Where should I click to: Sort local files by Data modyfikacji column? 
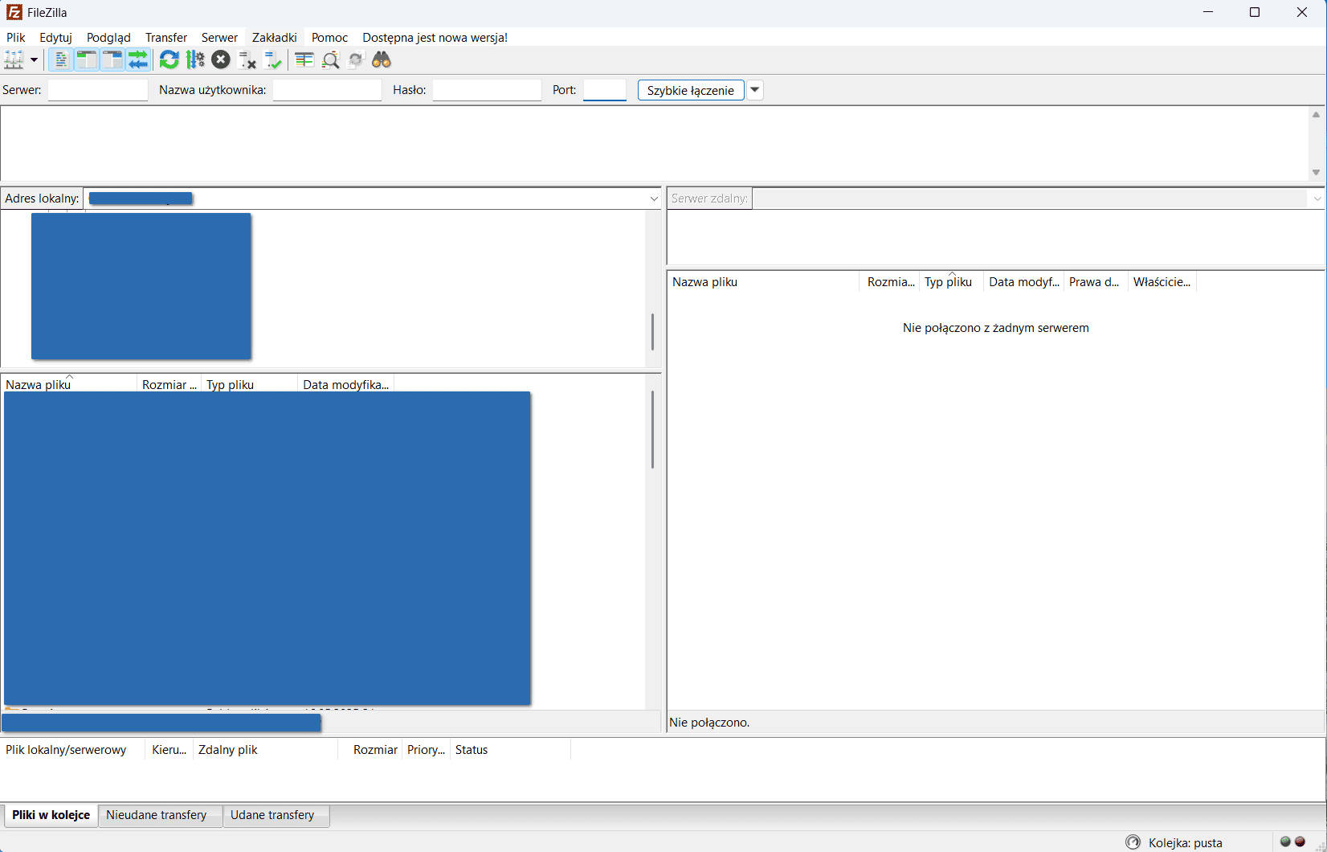pyautogui.click(x=345, y=384)
